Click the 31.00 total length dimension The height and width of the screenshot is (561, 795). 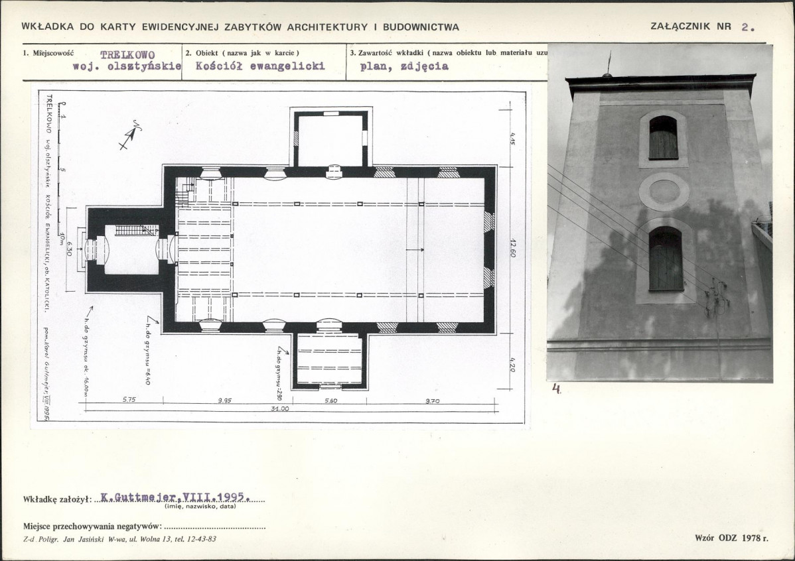tap(280, 408)
